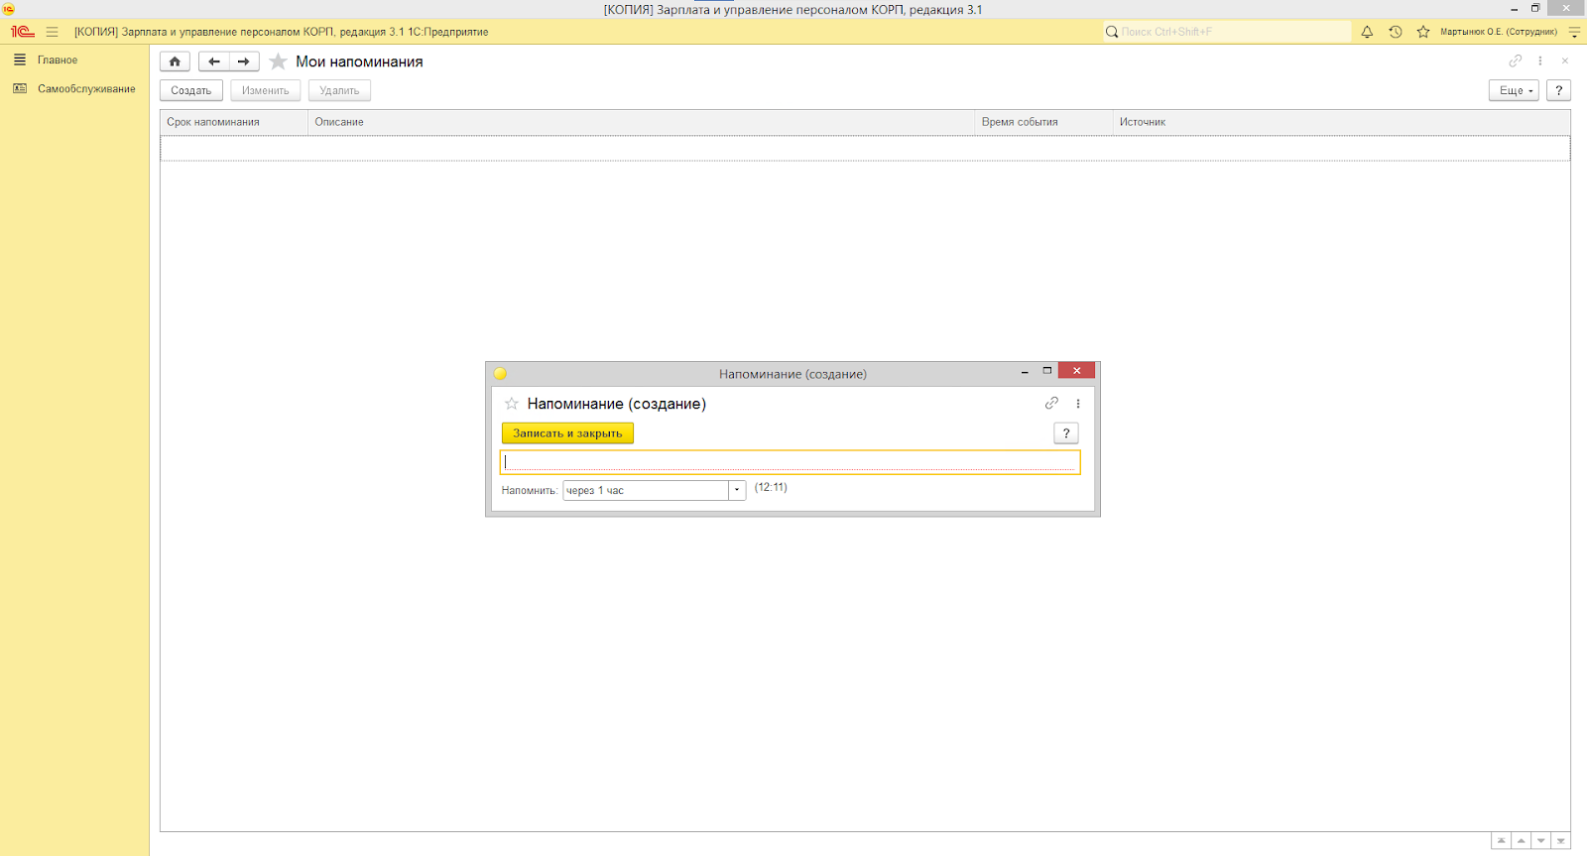Sort by Время события column
The width and height of the screenshot is (1587, 856).
pos(1044,122)
